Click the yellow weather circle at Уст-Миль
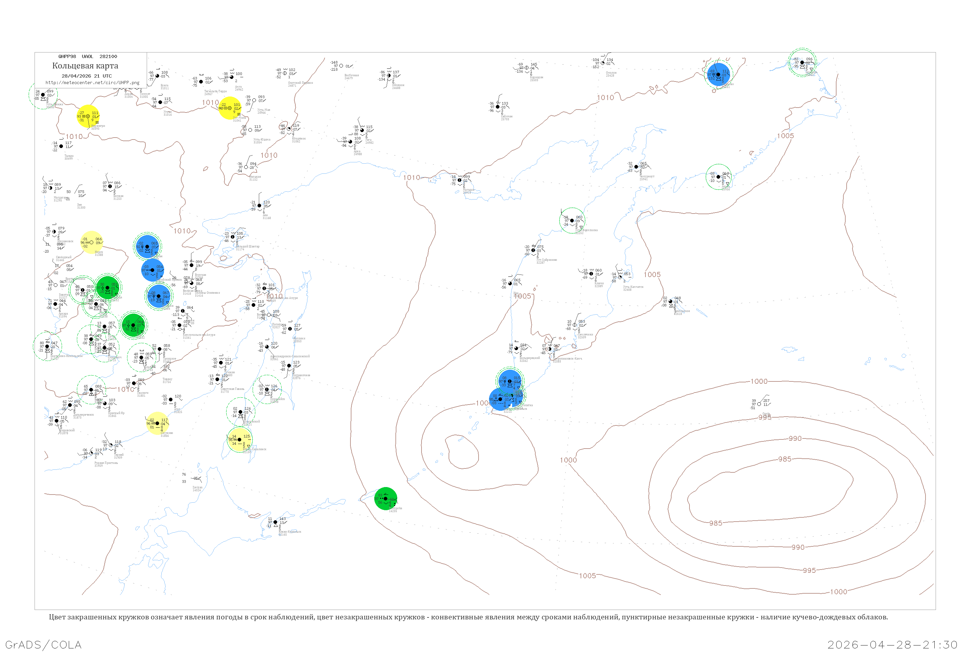The image size is (978, 652). [x=230, y=108]
